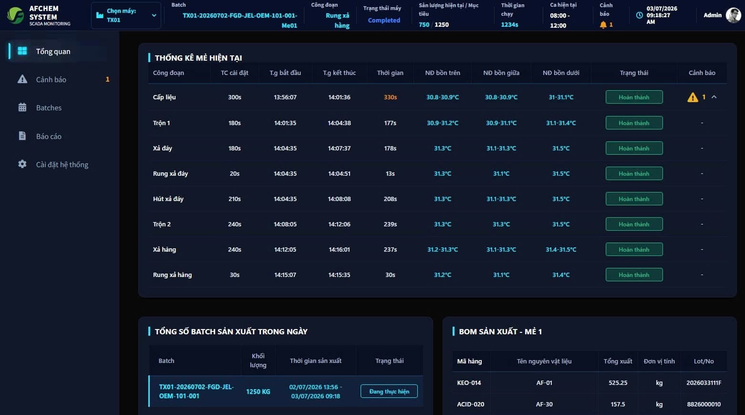
Task: Select the Xả hàng stage name
Action: (x=165, y=249)
